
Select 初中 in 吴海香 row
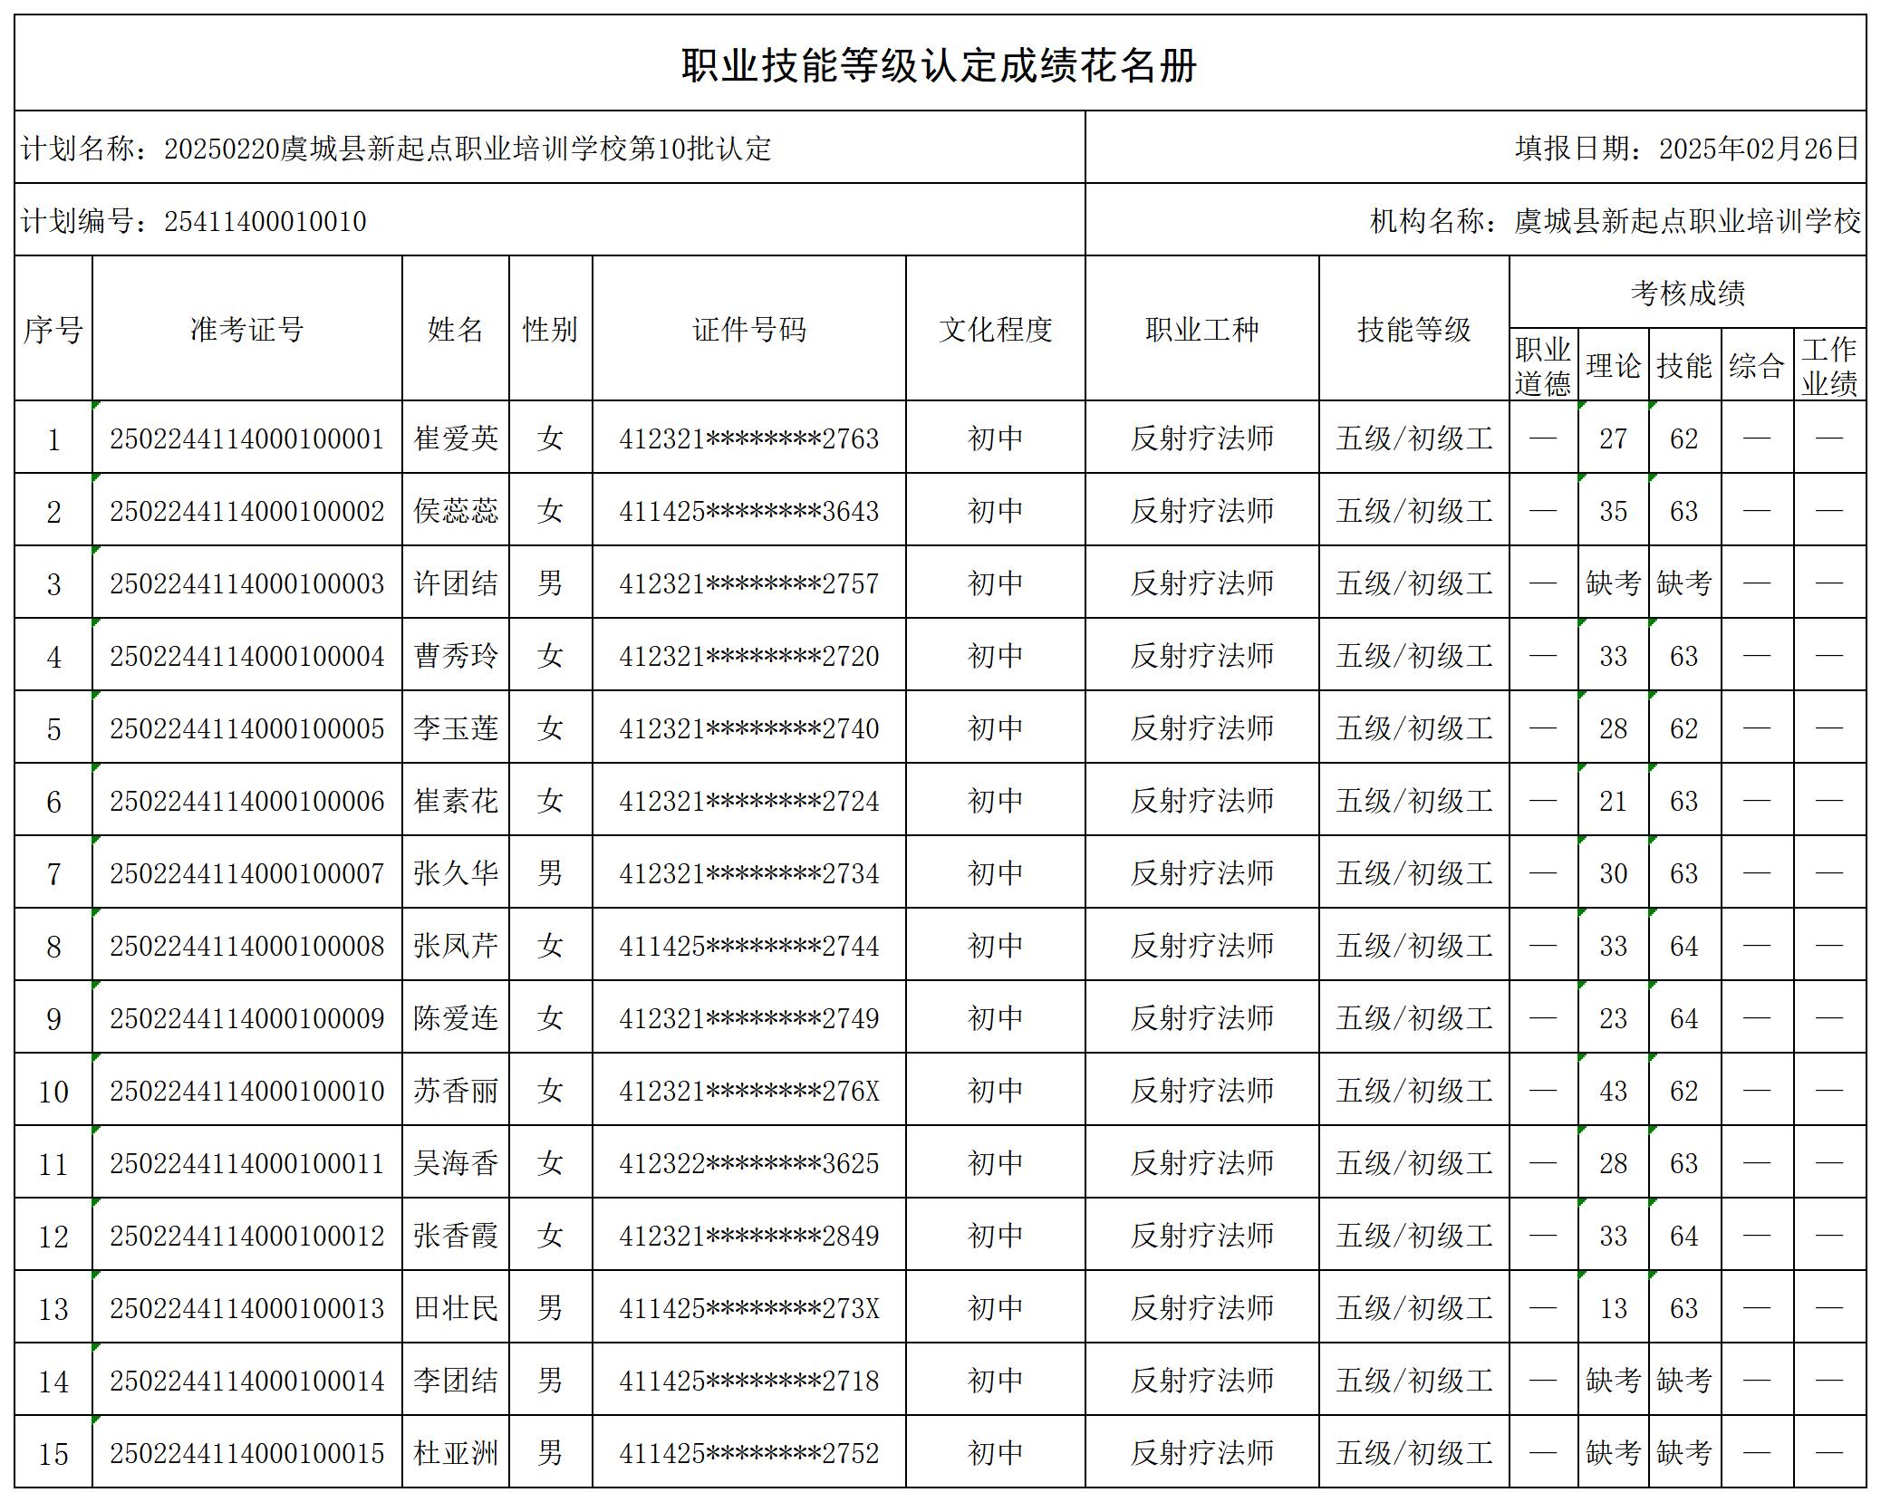pos(996,1163)
